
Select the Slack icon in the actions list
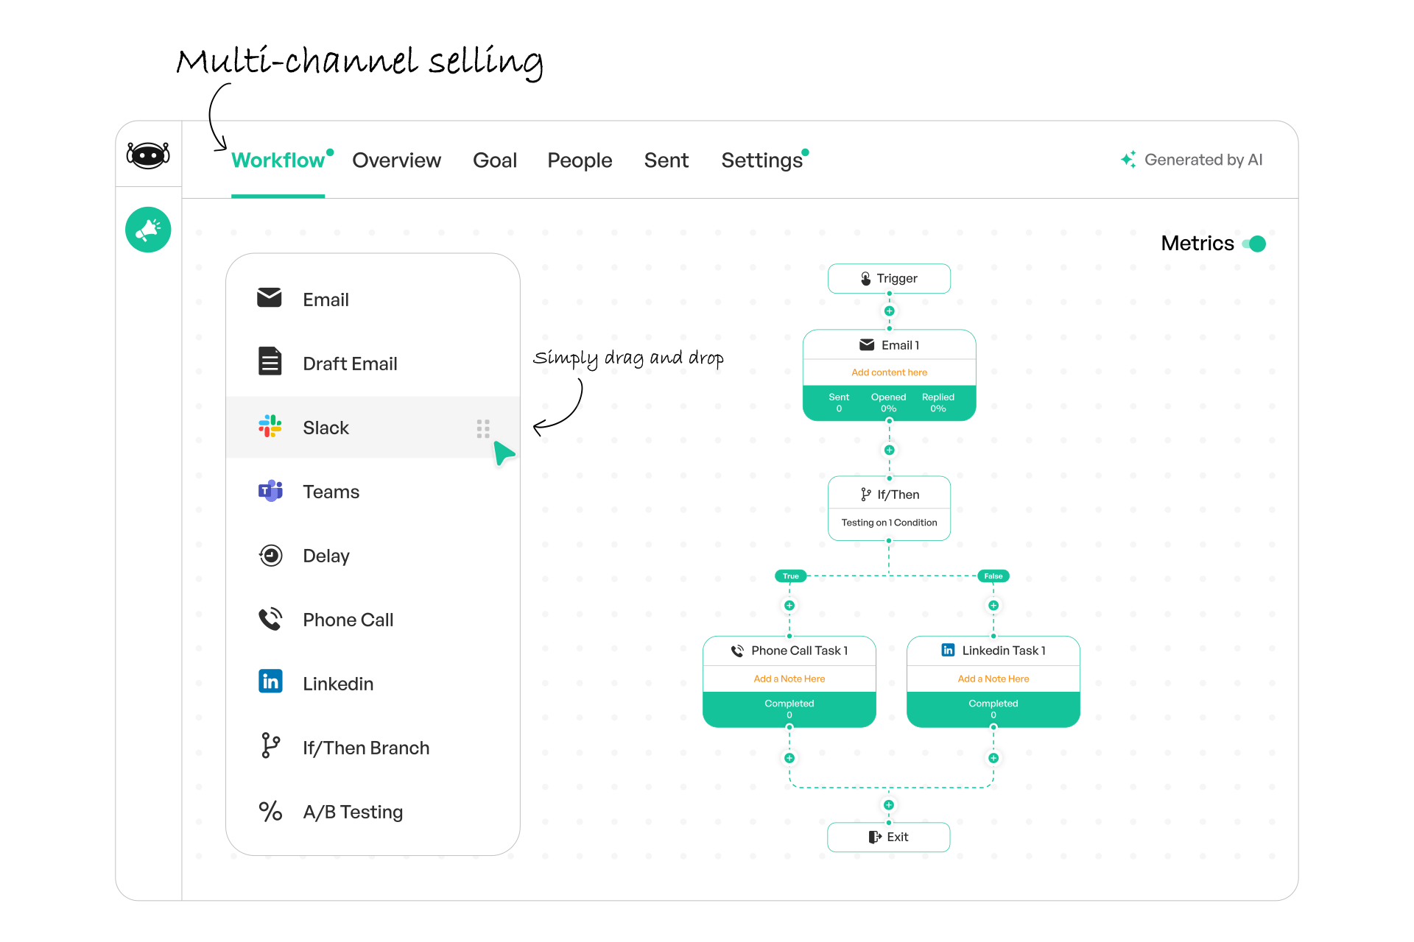[x=270, y=426]
